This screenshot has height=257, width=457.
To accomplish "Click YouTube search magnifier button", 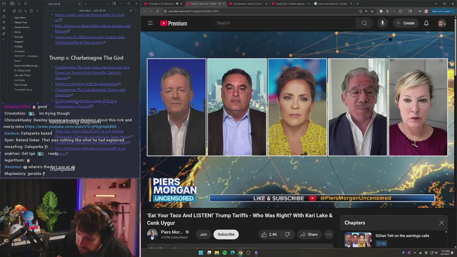I will [x=364, y=23].
